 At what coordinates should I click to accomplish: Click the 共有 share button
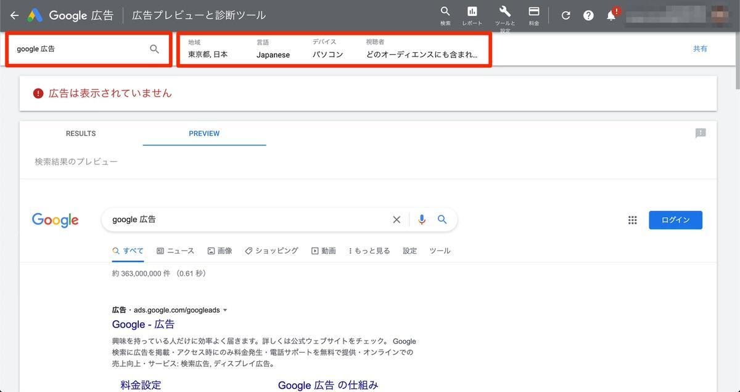(x=700, y=49)
